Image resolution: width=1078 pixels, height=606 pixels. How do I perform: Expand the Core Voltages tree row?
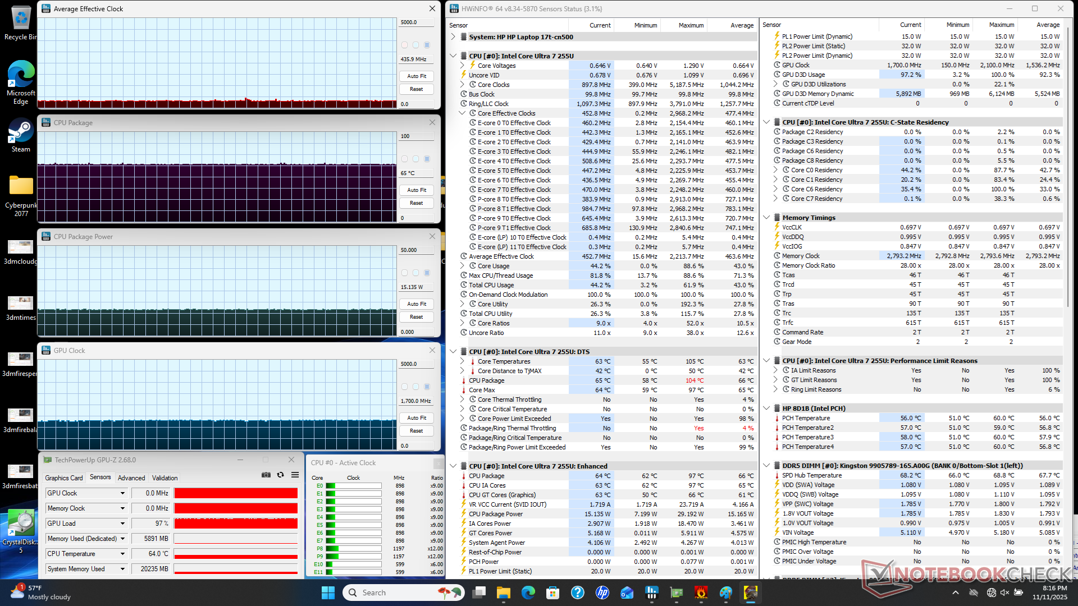click(462, 66)
